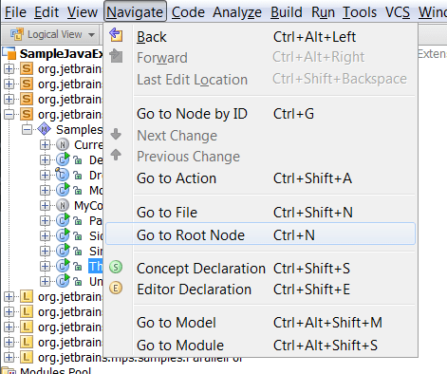Open the Logical View dropdown arrow
Image resolution: width=447 pixels, height=374 pixels.
point(91,34)
